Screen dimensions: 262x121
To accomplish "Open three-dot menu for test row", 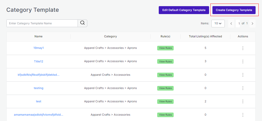I will tap(243, 101).
